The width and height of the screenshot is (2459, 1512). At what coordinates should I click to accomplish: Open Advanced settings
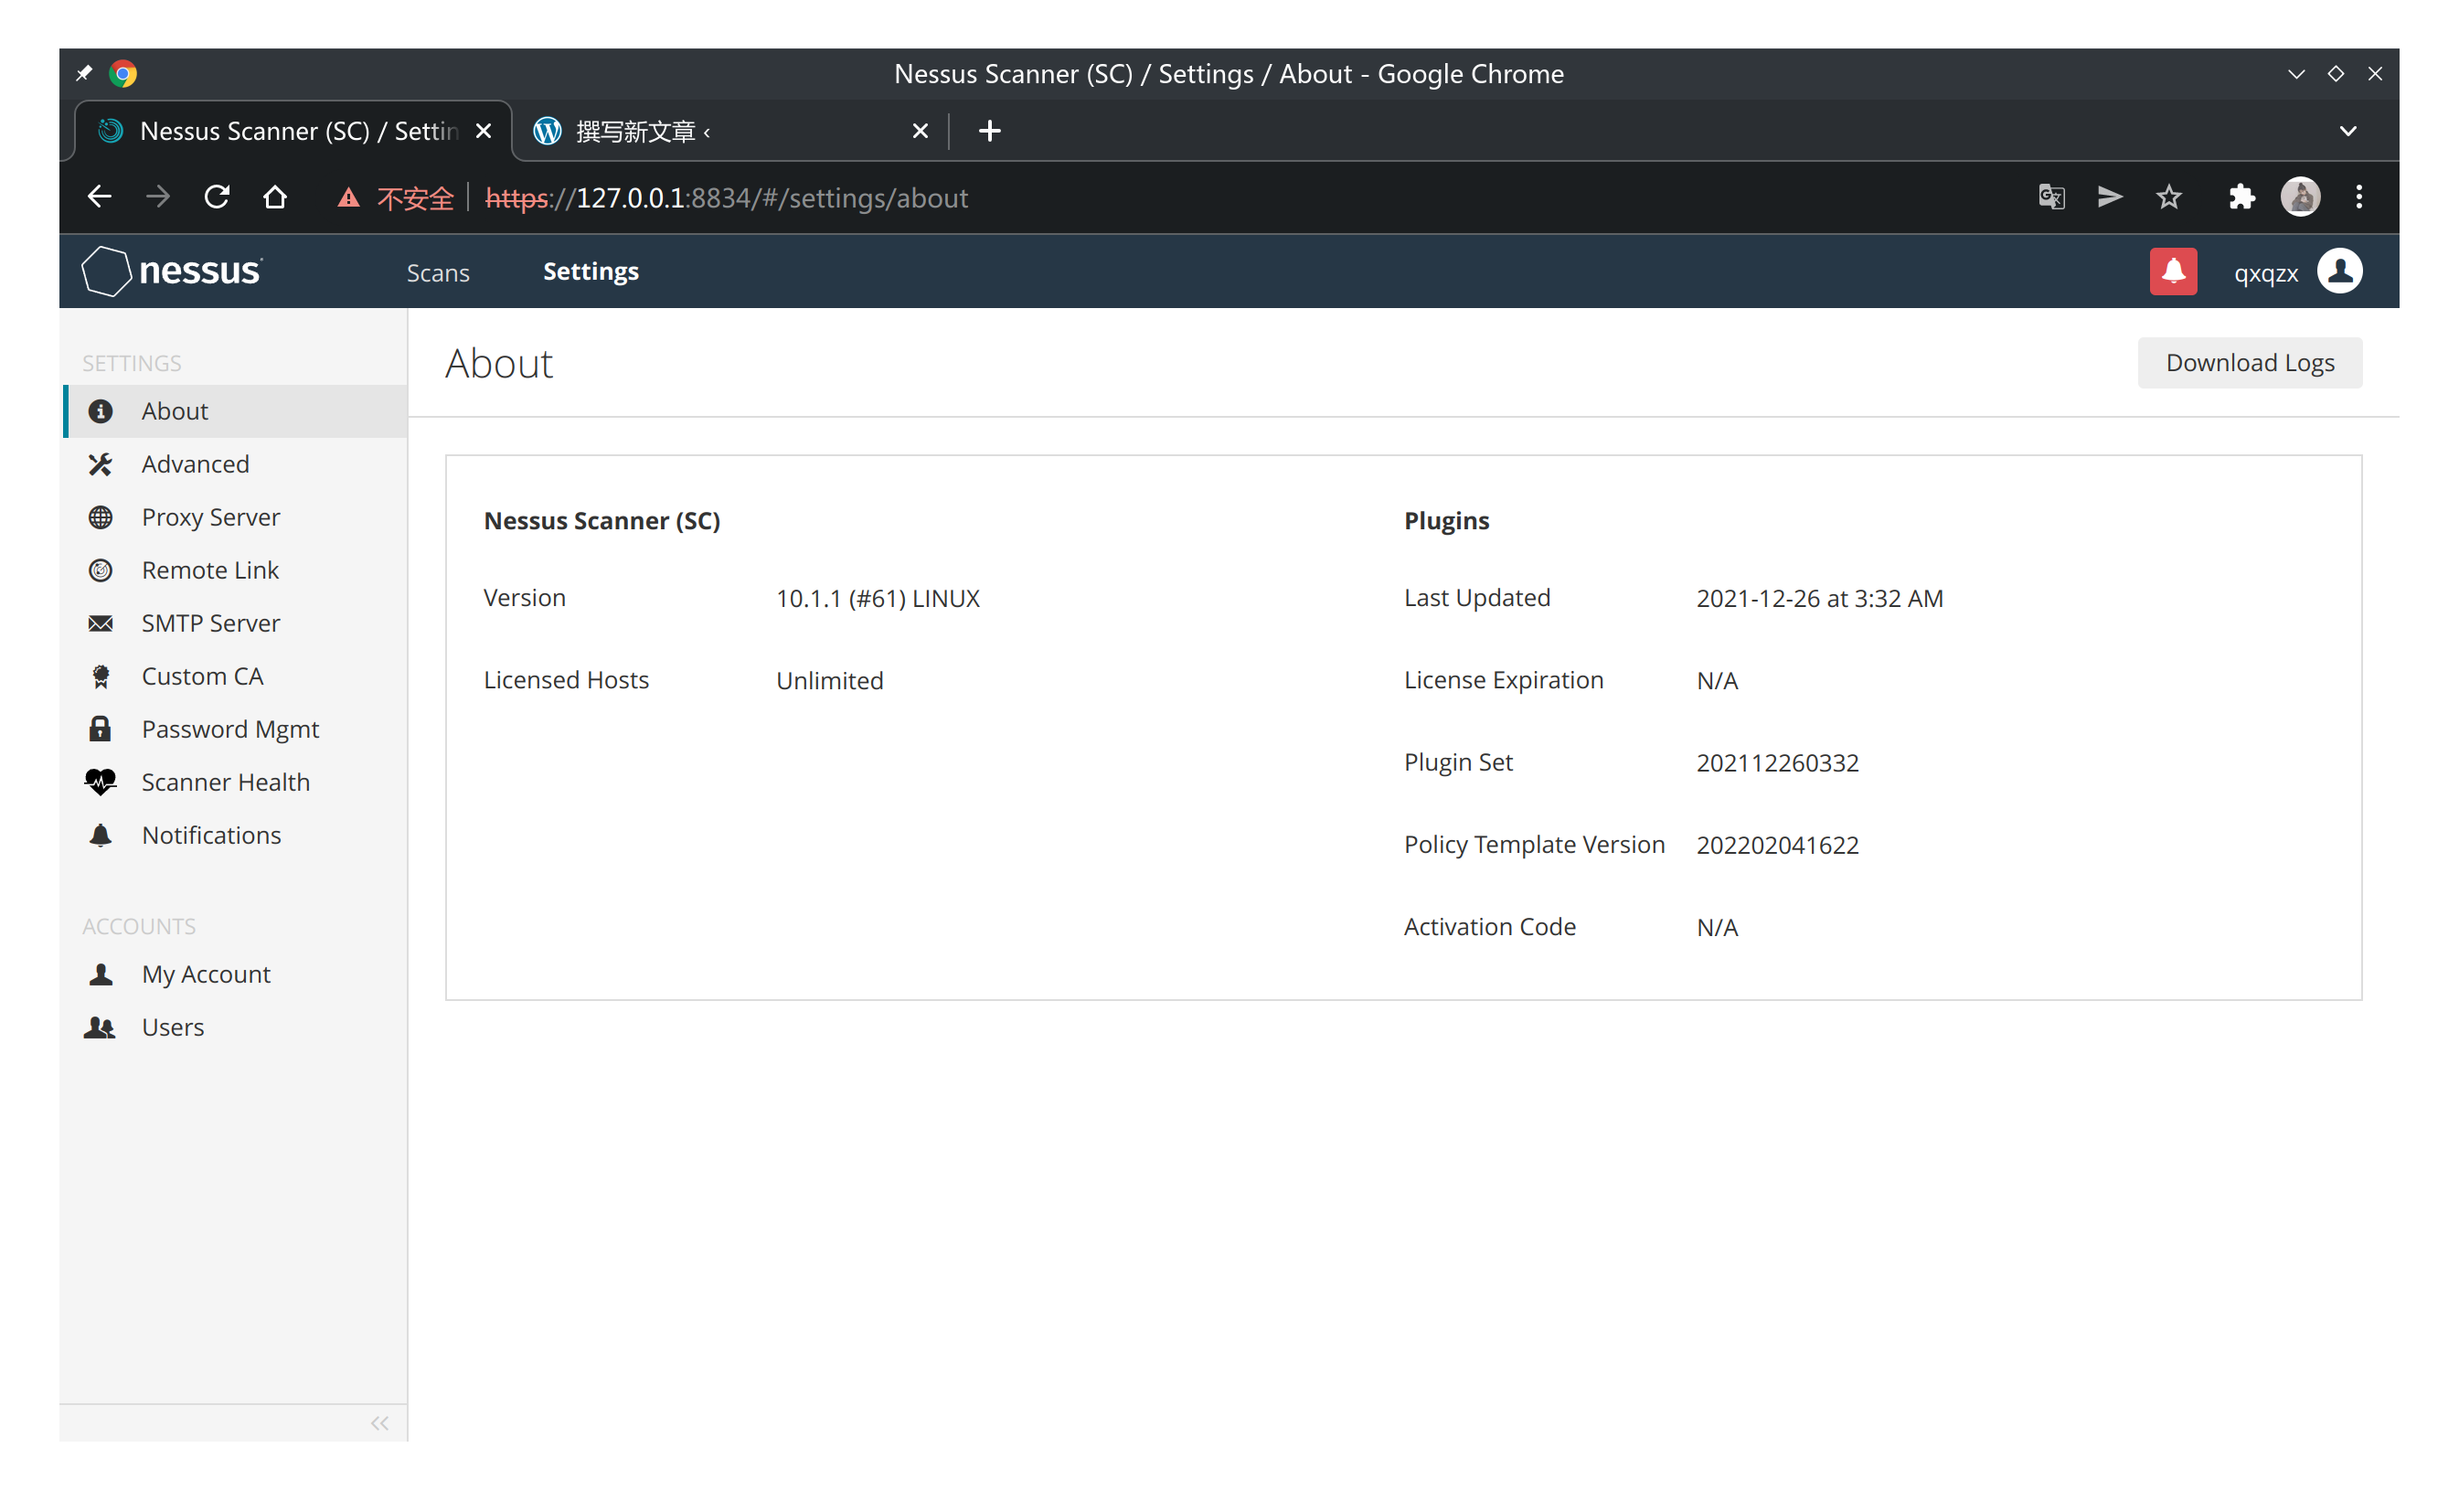pyautogui.click(x=236, y=464)
